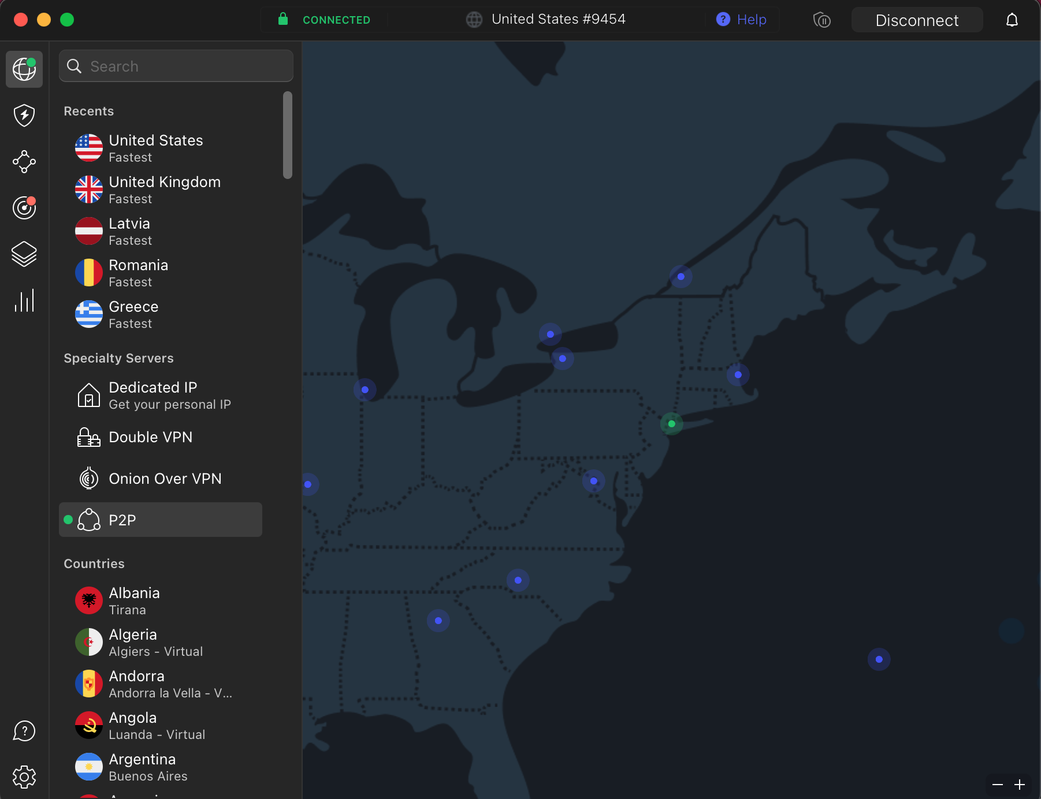
Task: Open the statistics bars icon in sidebar
Action: click(24, 300)
